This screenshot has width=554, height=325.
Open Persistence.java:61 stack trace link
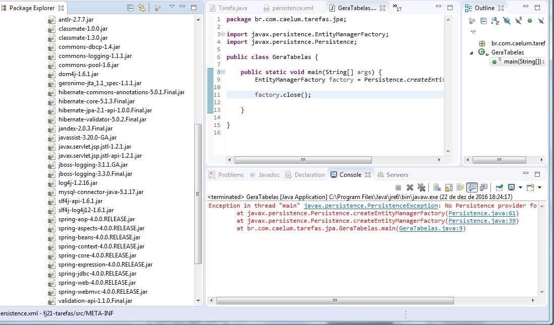click(x=482, y=213)
